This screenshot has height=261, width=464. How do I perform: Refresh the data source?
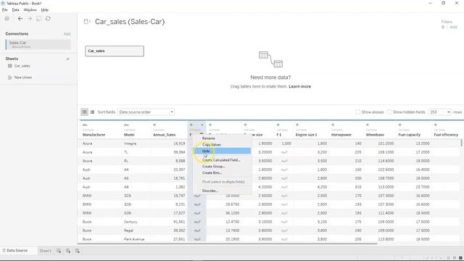(48, 18)
